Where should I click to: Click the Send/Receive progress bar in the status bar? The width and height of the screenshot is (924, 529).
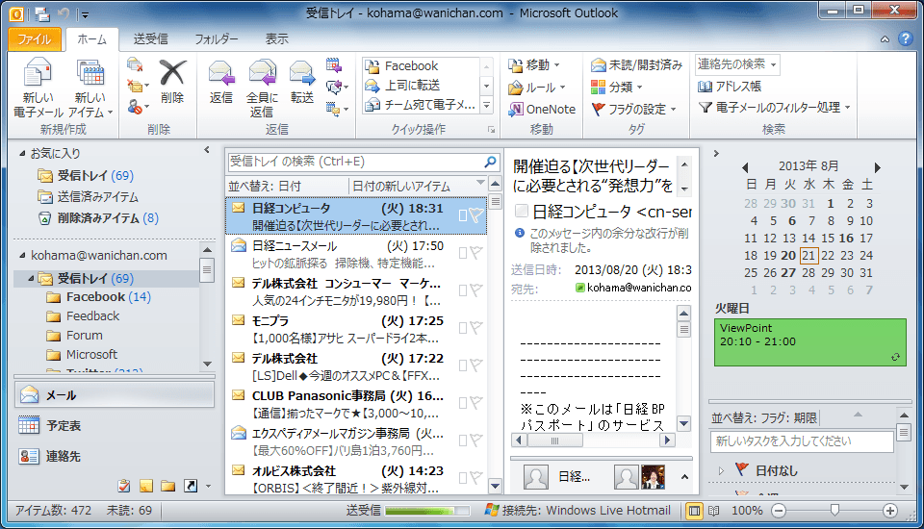coord(427,511)
